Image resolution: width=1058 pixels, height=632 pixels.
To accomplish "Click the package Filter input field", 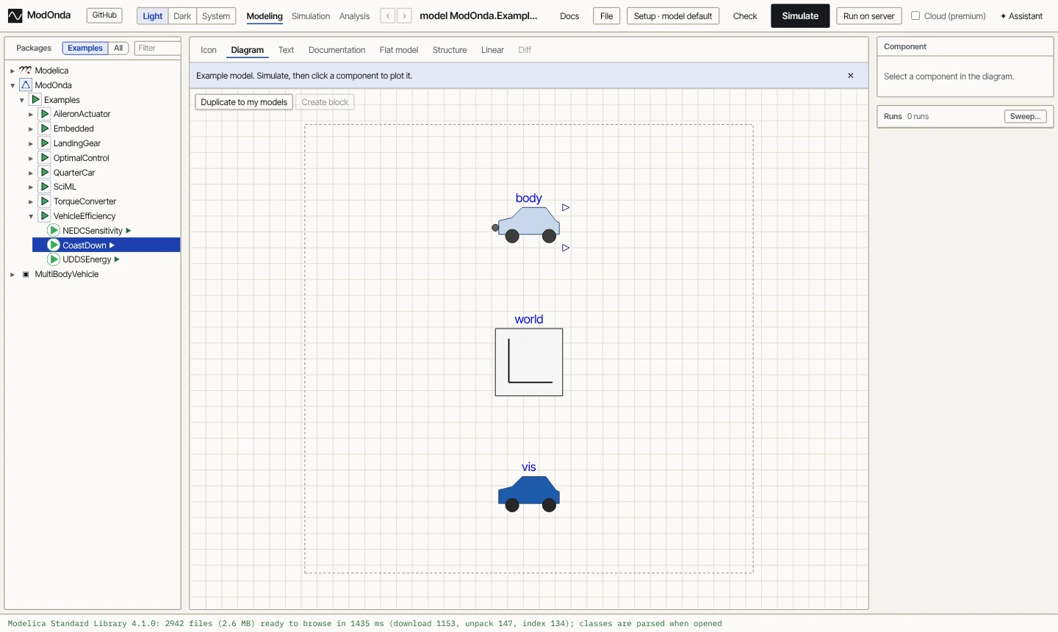I will pos(157,48).
